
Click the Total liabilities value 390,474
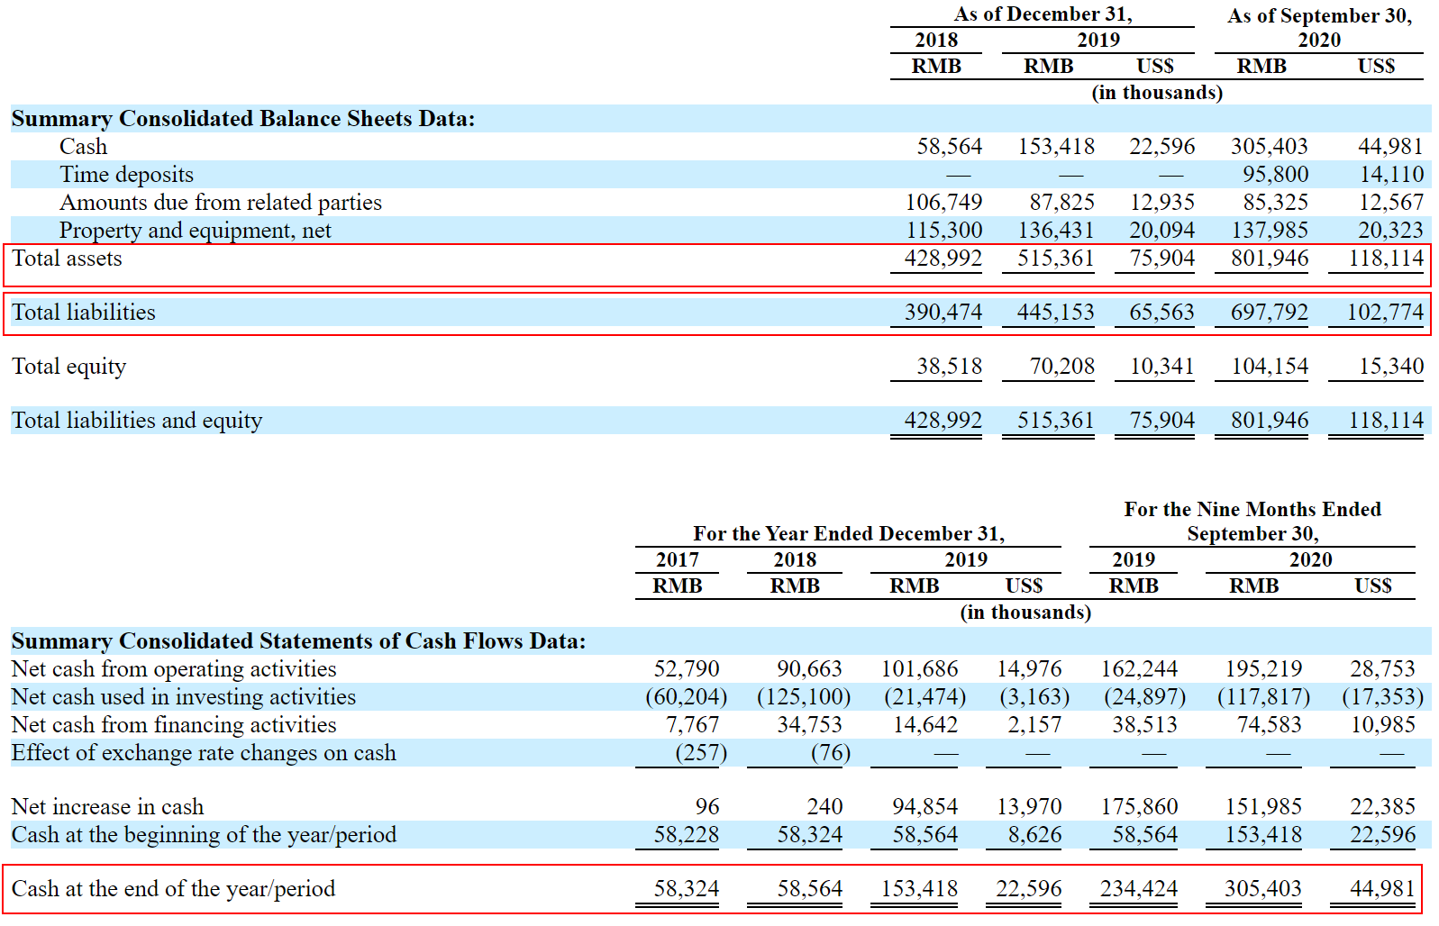(x=943, y=313)
